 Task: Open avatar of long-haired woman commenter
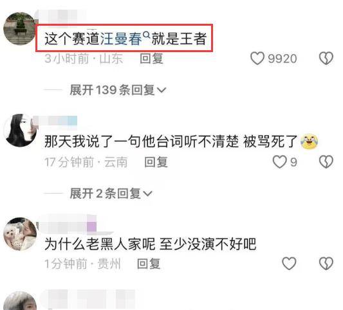pyautogui.click(x=21, y=131)
